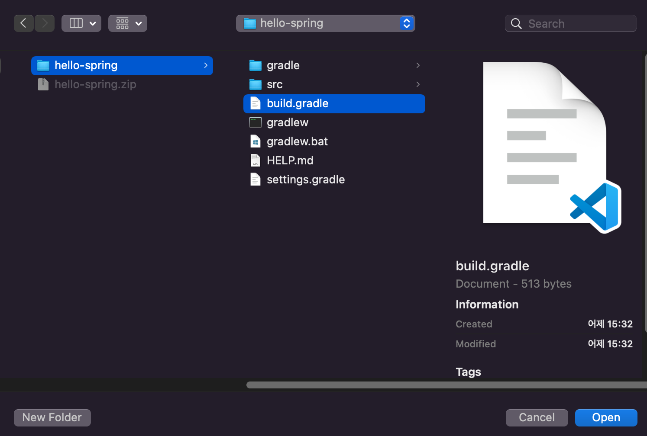The height and width of the screenshot is (436, 647).
Task: Click the Visual Studio Code badge on preview
Action: [595, 207]
